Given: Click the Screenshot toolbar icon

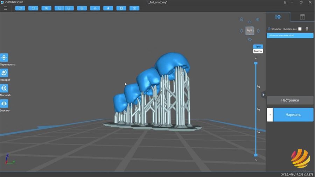Looking at the screenshot, I should (x=47, y=8).
